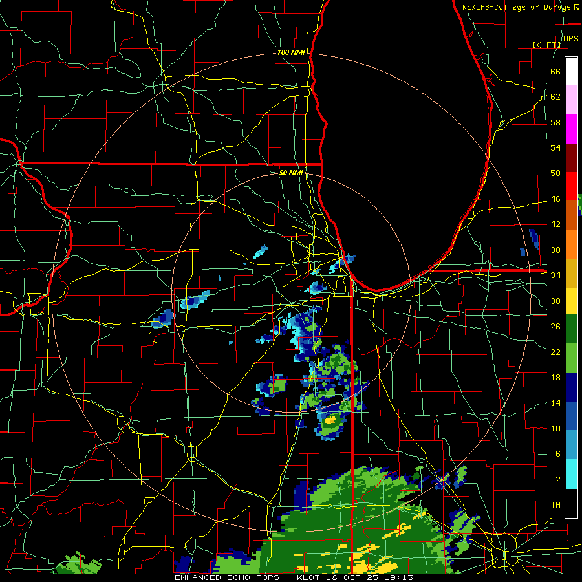Select the medium blue legend swatch
The image size is (582, 582).
[571, 416]
